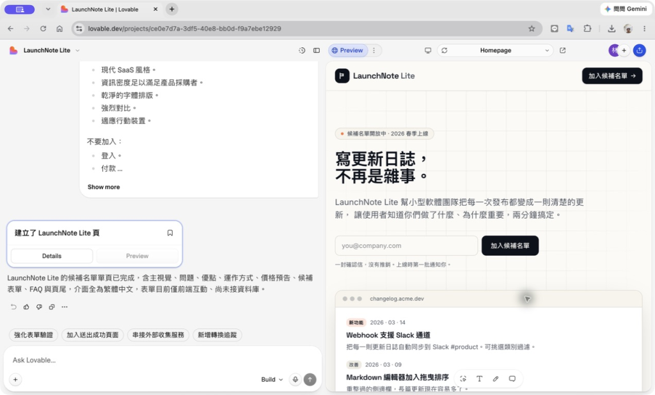655x395 pixels.
Task: Submit the 加入候補名單 form button
Action: (x=510, y=245)
